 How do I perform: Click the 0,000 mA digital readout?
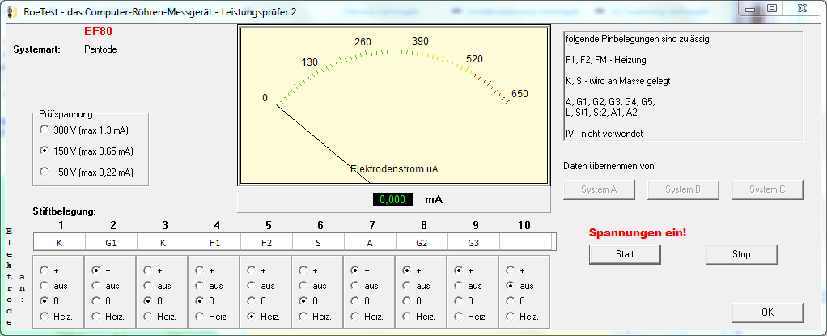(392, 200)
